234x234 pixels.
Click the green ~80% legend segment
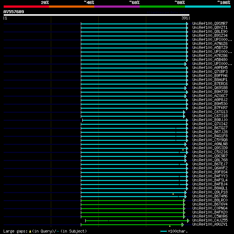pos(162,7)
